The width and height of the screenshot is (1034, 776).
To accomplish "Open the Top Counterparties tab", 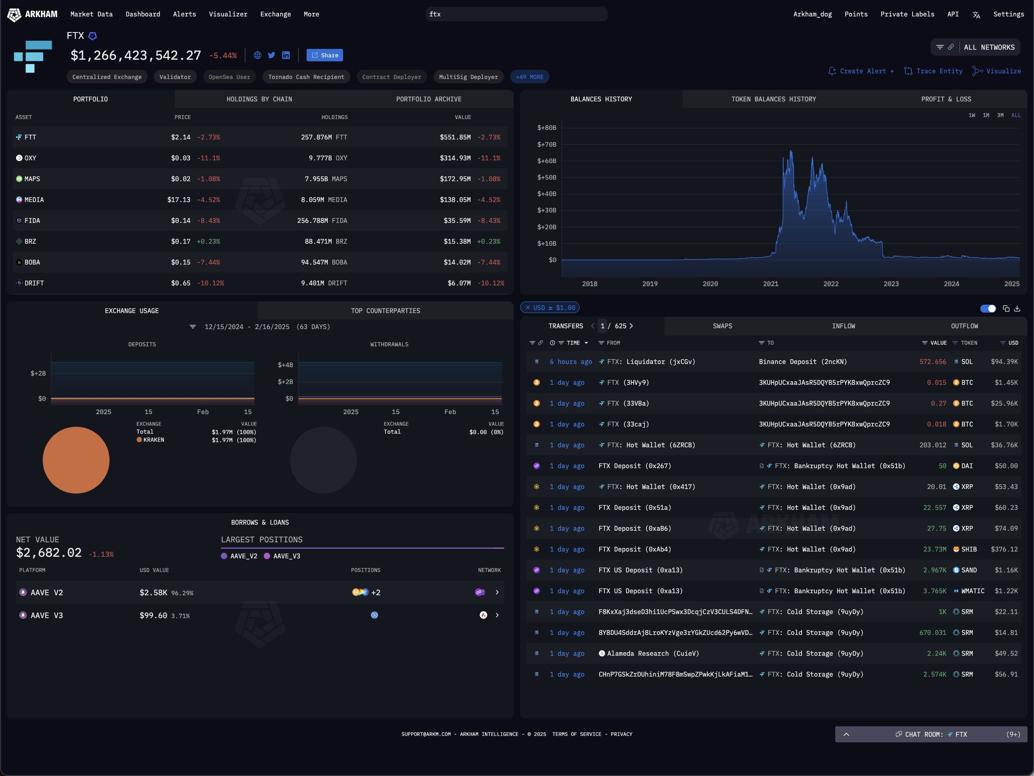I will click(x=385, y=311).
